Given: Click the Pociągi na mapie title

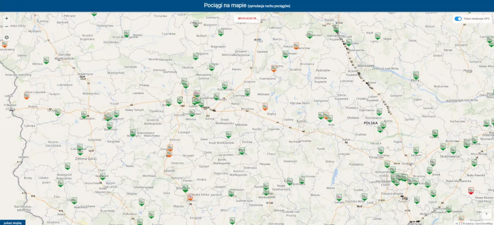Looking at the screenshot, I should point(225,5).
